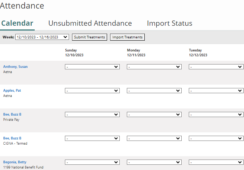This screenshot has width=244, height=170.
Task: Expand Apples, Pat's Tuesday attendance dropdown
Action: pyautogui.click(x=216, y=91)
